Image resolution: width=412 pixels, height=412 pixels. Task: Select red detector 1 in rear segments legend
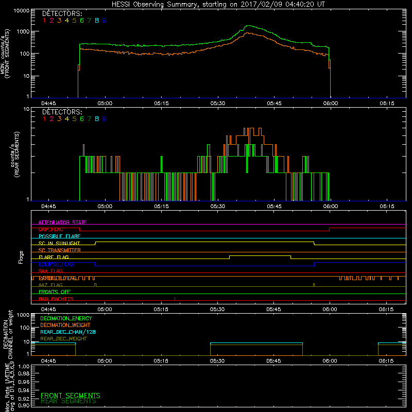[44, 119]
